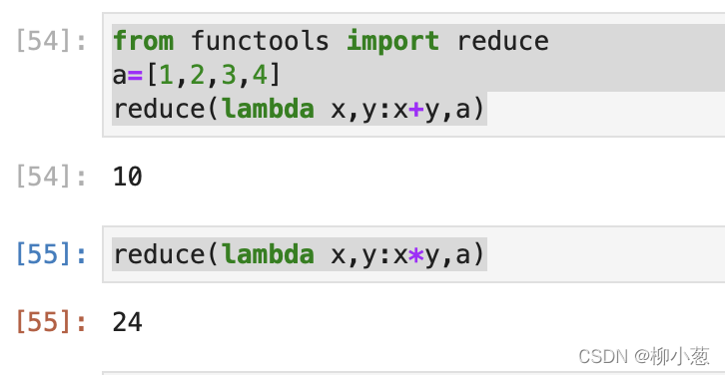Click the 'a=[1,2,3,4]' code line

pyautogui.click(x=197, y=75)
